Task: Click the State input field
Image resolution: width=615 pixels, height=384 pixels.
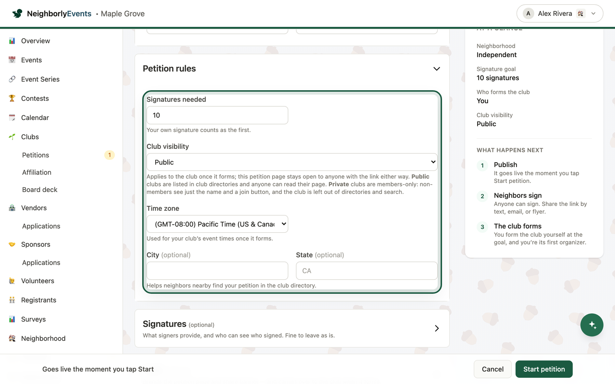Action: point(367,271)
